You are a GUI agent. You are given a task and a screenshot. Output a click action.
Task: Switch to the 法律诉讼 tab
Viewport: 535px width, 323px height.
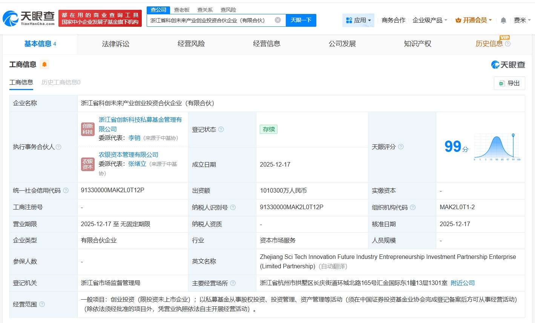pos(115,44)
